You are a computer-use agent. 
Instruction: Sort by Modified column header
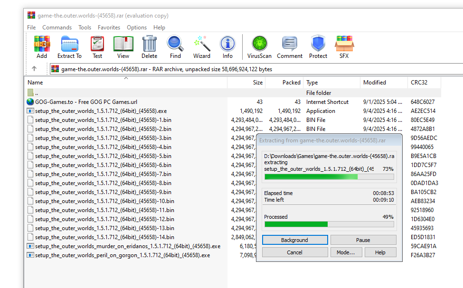point(384,83)
